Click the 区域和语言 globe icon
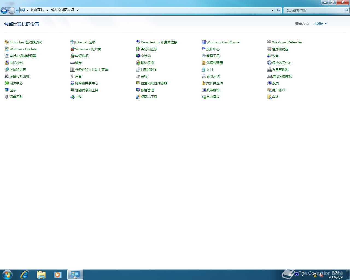The height and width of the screenshot is (280, 350). (x=7, y=69)
